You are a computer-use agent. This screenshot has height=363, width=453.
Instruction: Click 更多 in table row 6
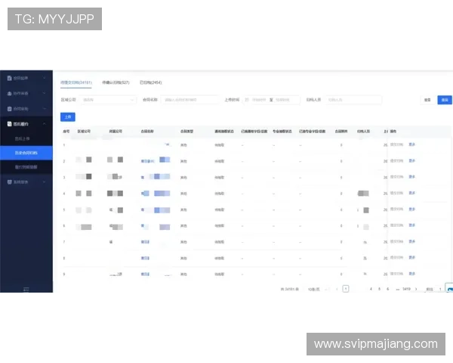point(411,225)
